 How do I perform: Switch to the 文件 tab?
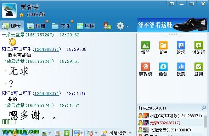(61, 26)
